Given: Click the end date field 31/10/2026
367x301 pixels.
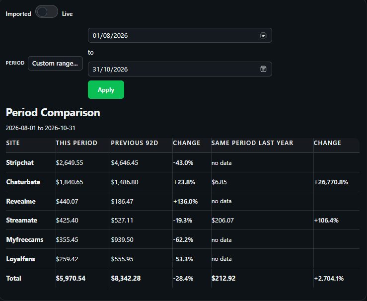Looking at the screenshot, I should coord(180,69).
